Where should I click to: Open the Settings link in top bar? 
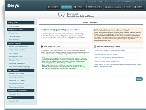[x=106, y=2]
